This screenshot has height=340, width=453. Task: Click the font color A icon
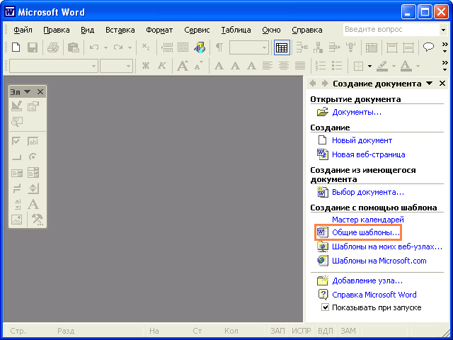pos(406,66)
